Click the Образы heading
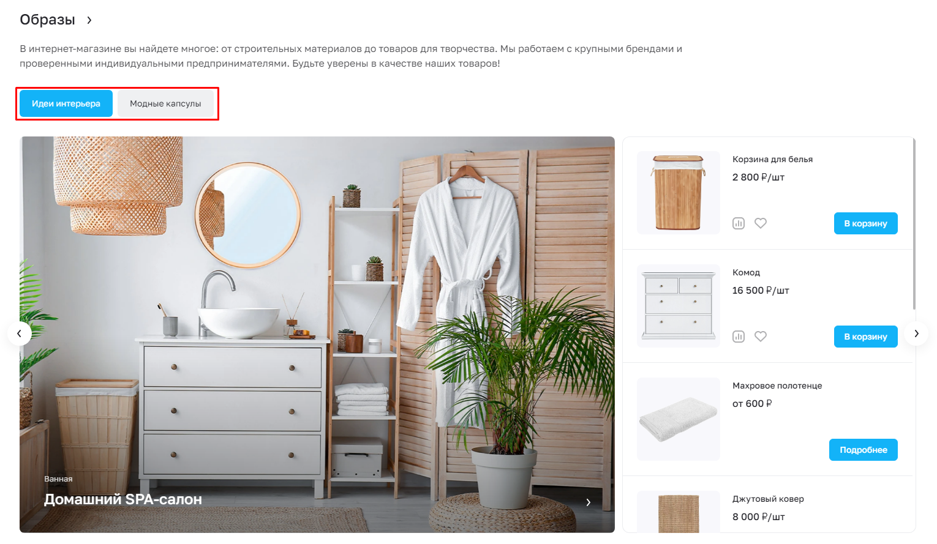The image size is (937, 544). [47, 20]
